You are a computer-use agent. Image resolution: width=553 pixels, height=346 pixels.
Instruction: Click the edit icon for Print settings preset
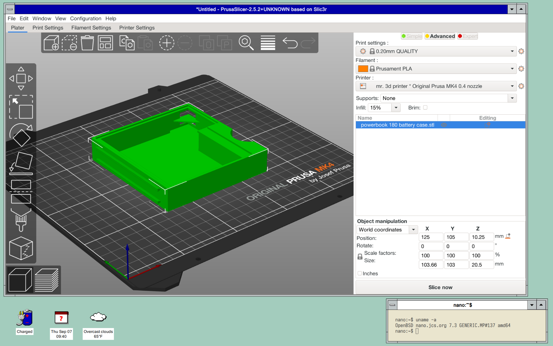(521, 51)
